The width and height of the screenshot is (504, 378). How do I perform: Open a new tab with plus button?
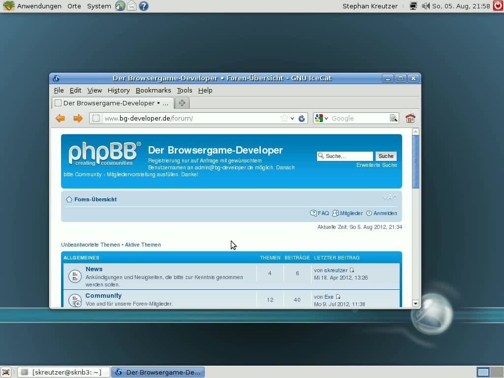click(x=182, y=103)
